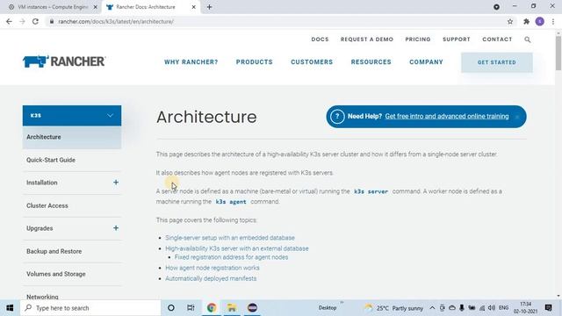Click the taskbar Type here to search box
562x316 pixels.
pyautogui.click(x=90, y=308)
